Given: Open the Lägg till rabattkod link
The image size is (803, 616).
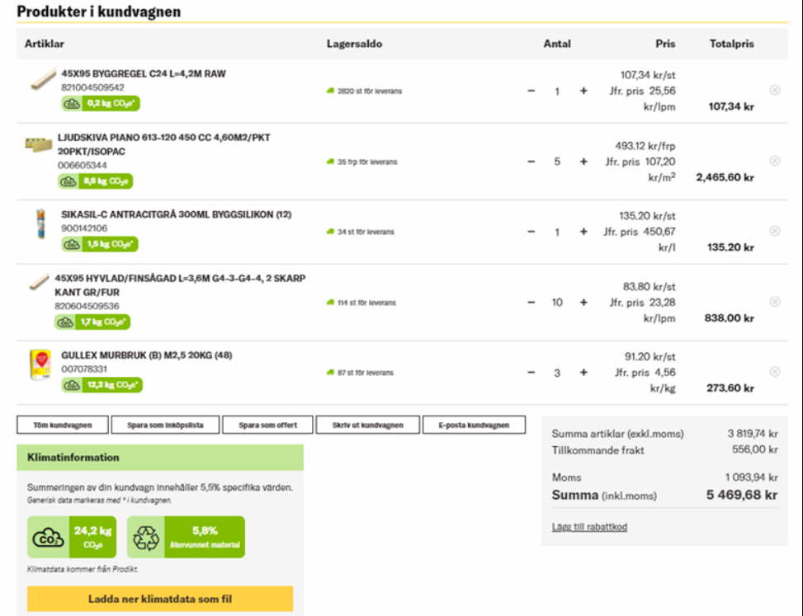Looking at the screenshot, I should coord(589,527).
